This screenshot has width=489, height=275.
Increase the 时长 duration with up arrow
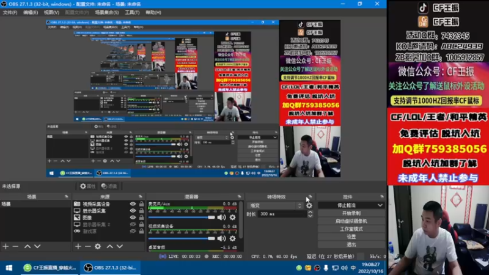coord(310,212)
